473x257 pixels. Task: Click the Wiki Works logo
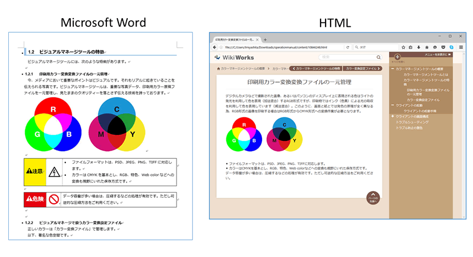coord(234,58)
